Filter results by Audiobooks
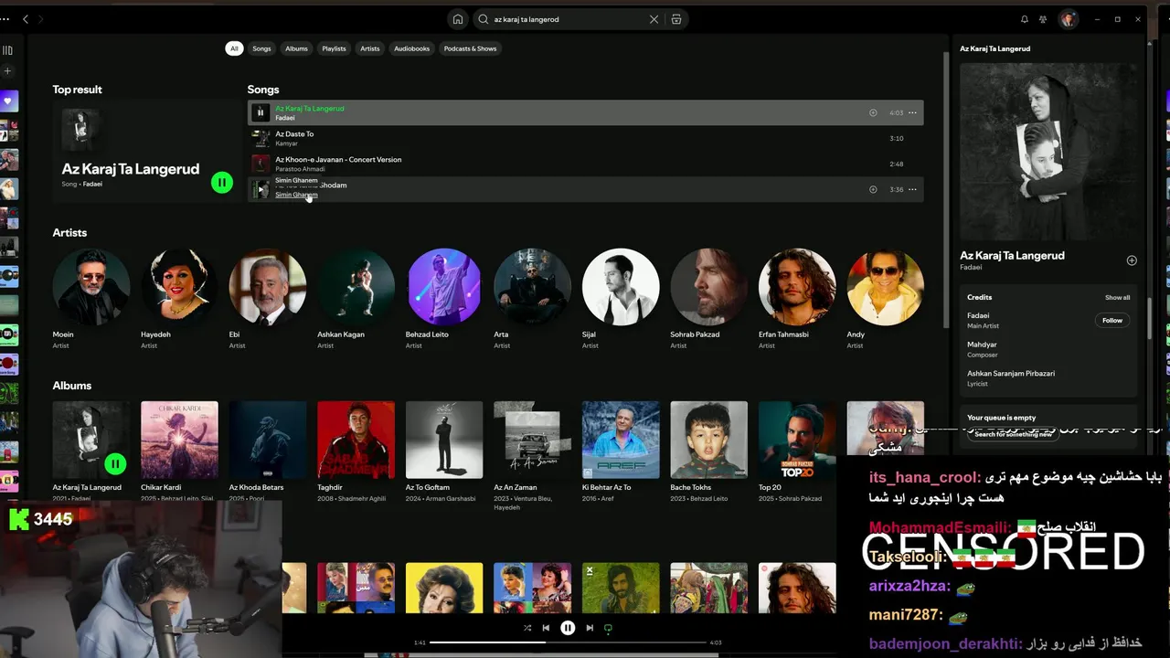Image resolution: width=1170 pixels, height=658 pixels. point(411,48)
